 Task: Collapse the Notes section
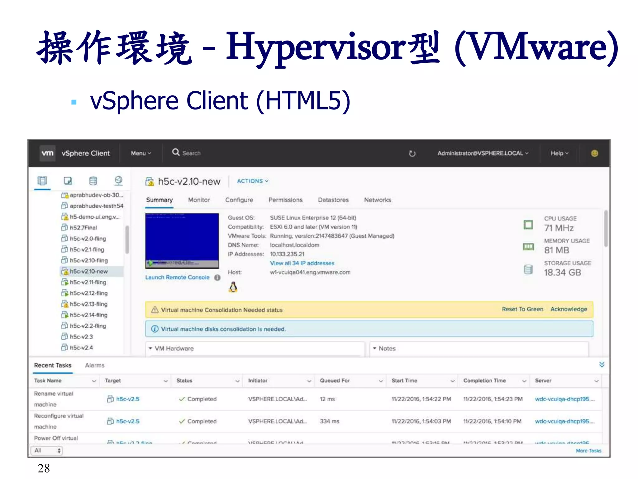tap(375, 348)
